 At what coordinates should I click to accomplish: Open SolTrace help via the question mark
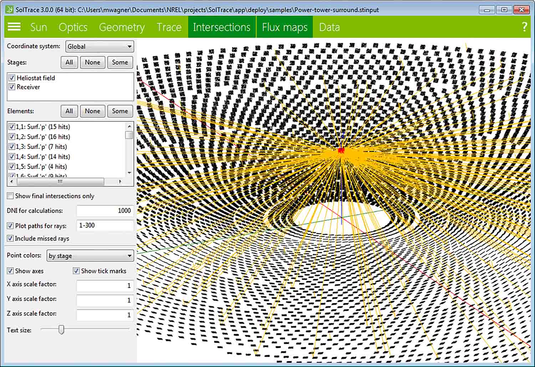pyautogui.click(x=524, y=27)
